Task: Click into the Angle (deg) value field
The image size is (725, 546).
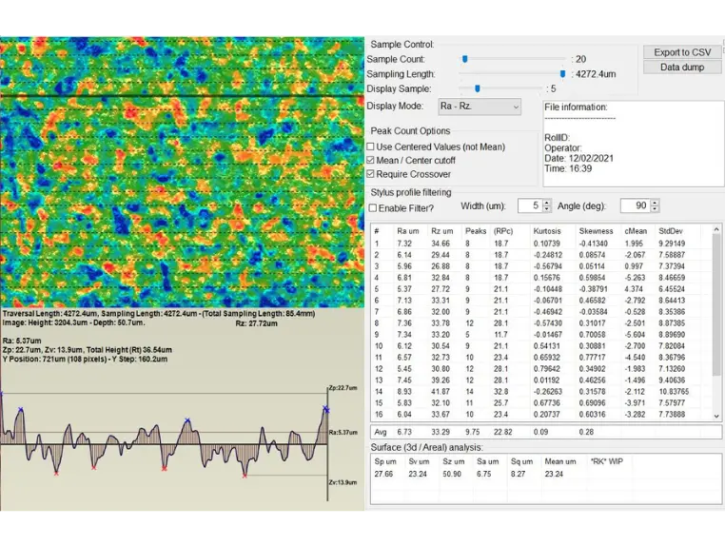Action: point(634,205)
